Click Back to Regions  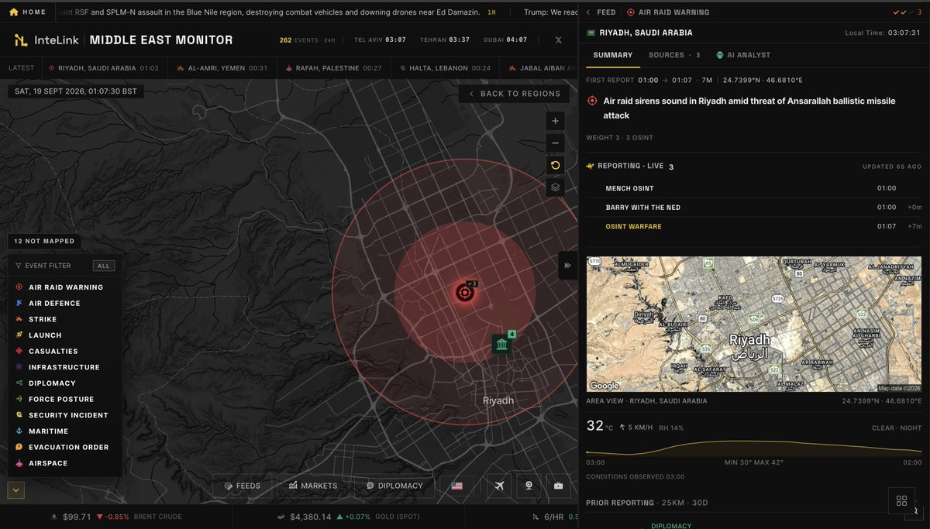click(x=514, y=94)
